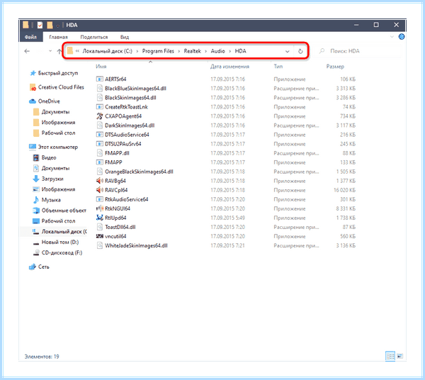
Task: Click Audio in the address path
Action: 218,51
